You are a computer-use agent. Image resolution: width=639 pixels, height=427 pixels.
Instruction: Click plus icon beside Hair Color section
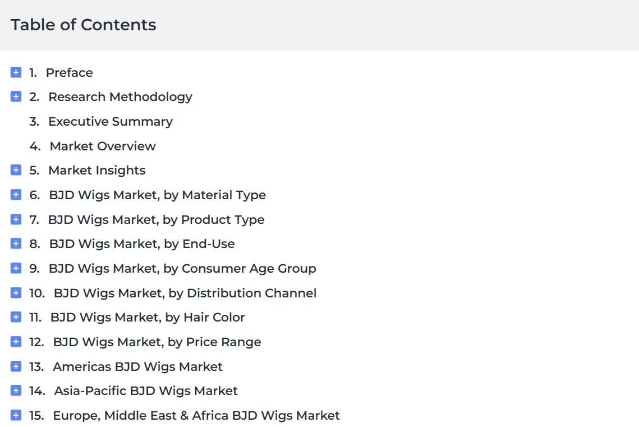click(16, 317)
